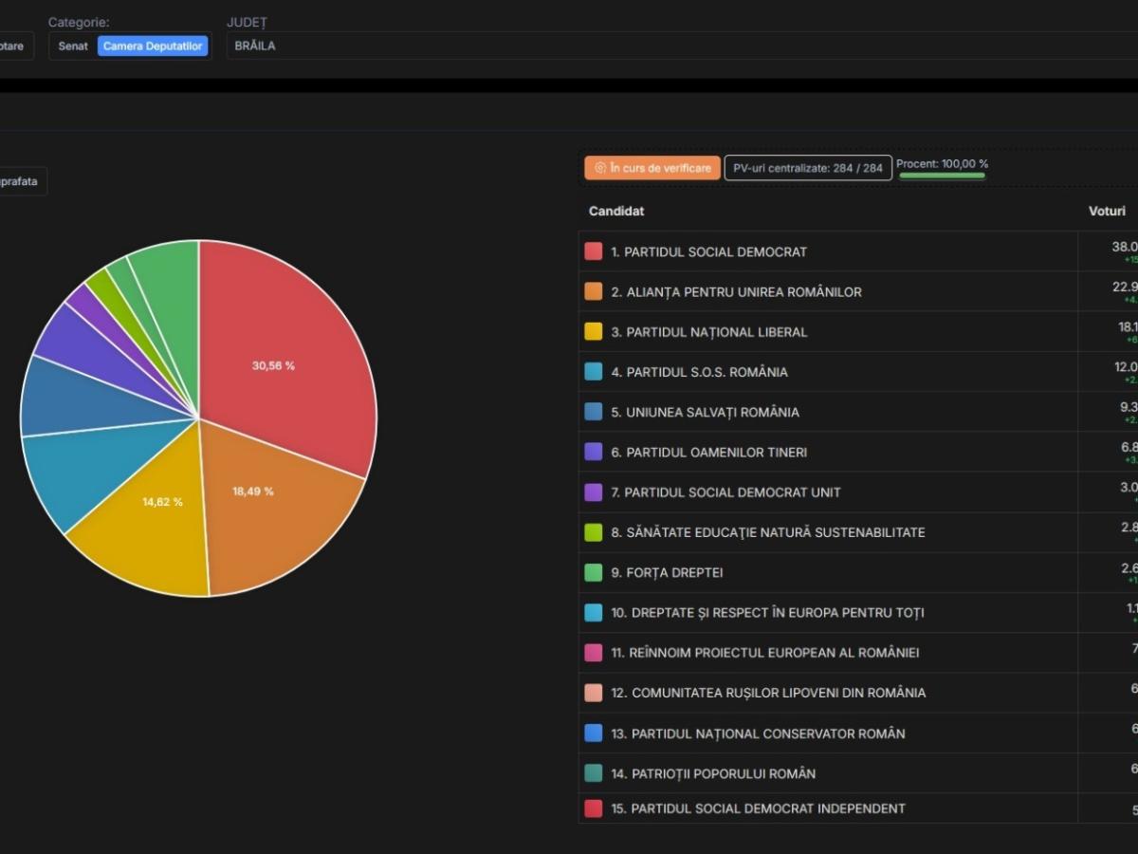Click the În curs de verificare badge
The image size is (1138, 854).
tap(652, 168)
